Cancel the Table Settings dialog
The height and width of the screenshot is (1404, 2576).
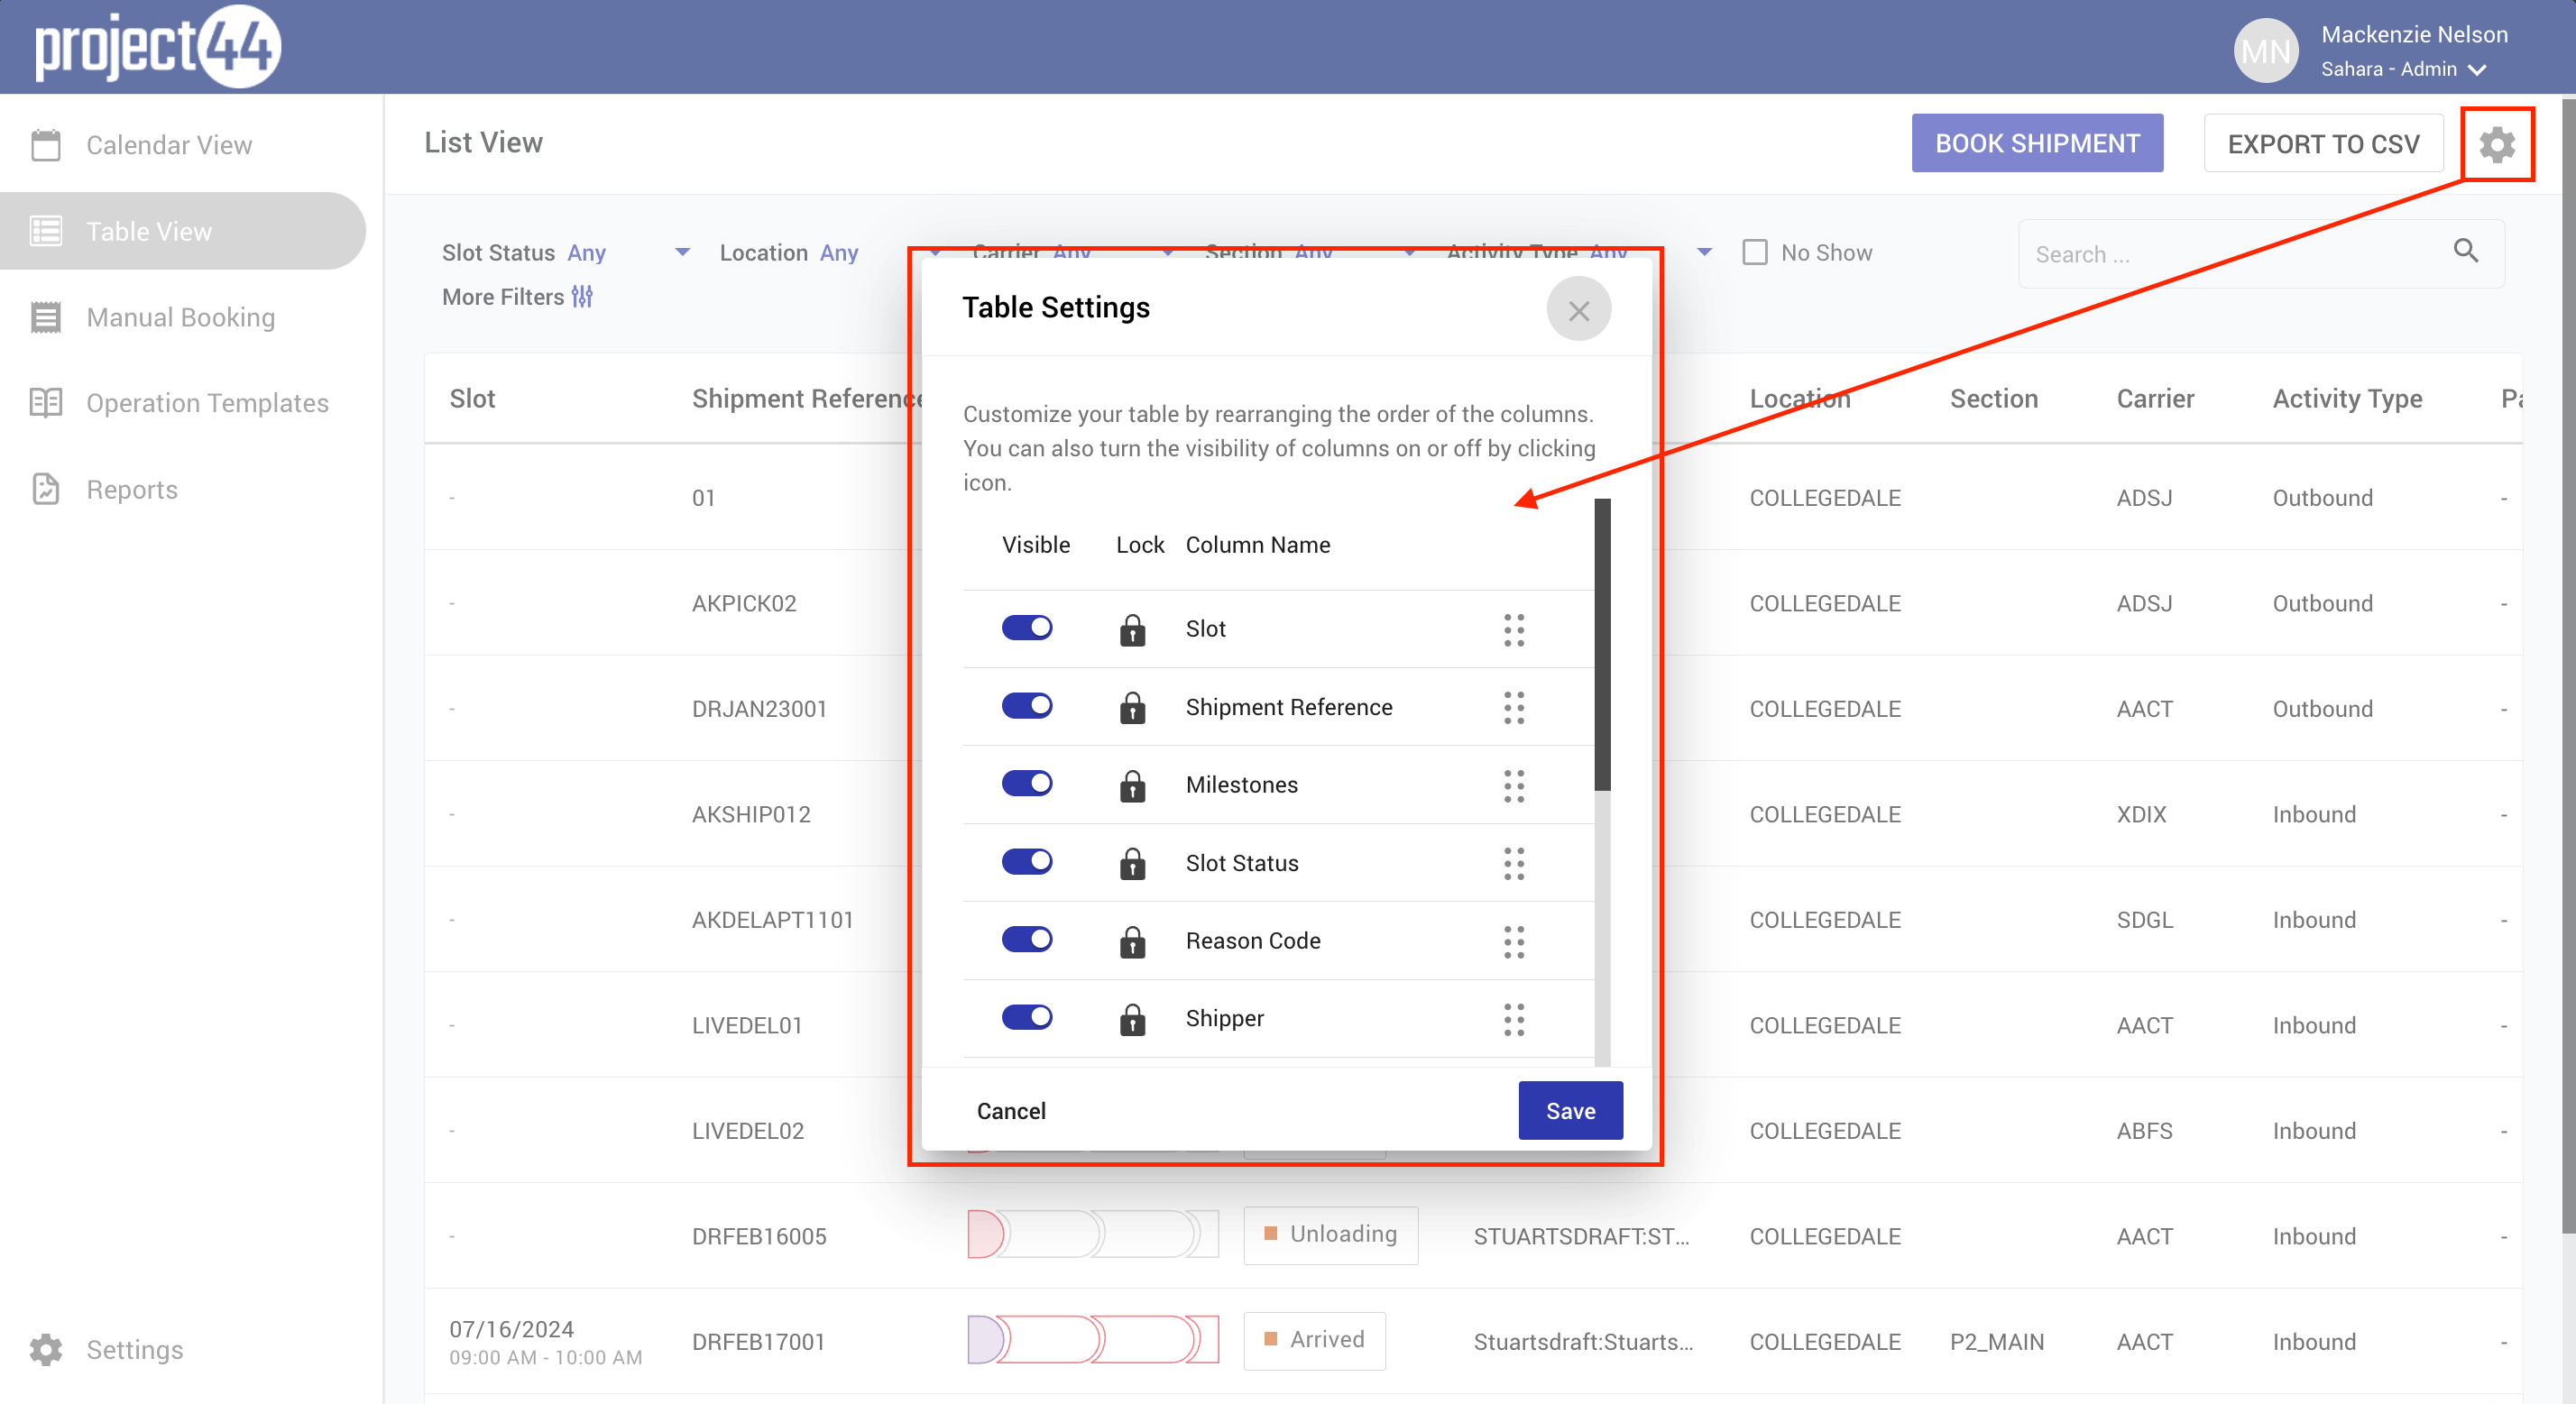coord(1010,1110)
